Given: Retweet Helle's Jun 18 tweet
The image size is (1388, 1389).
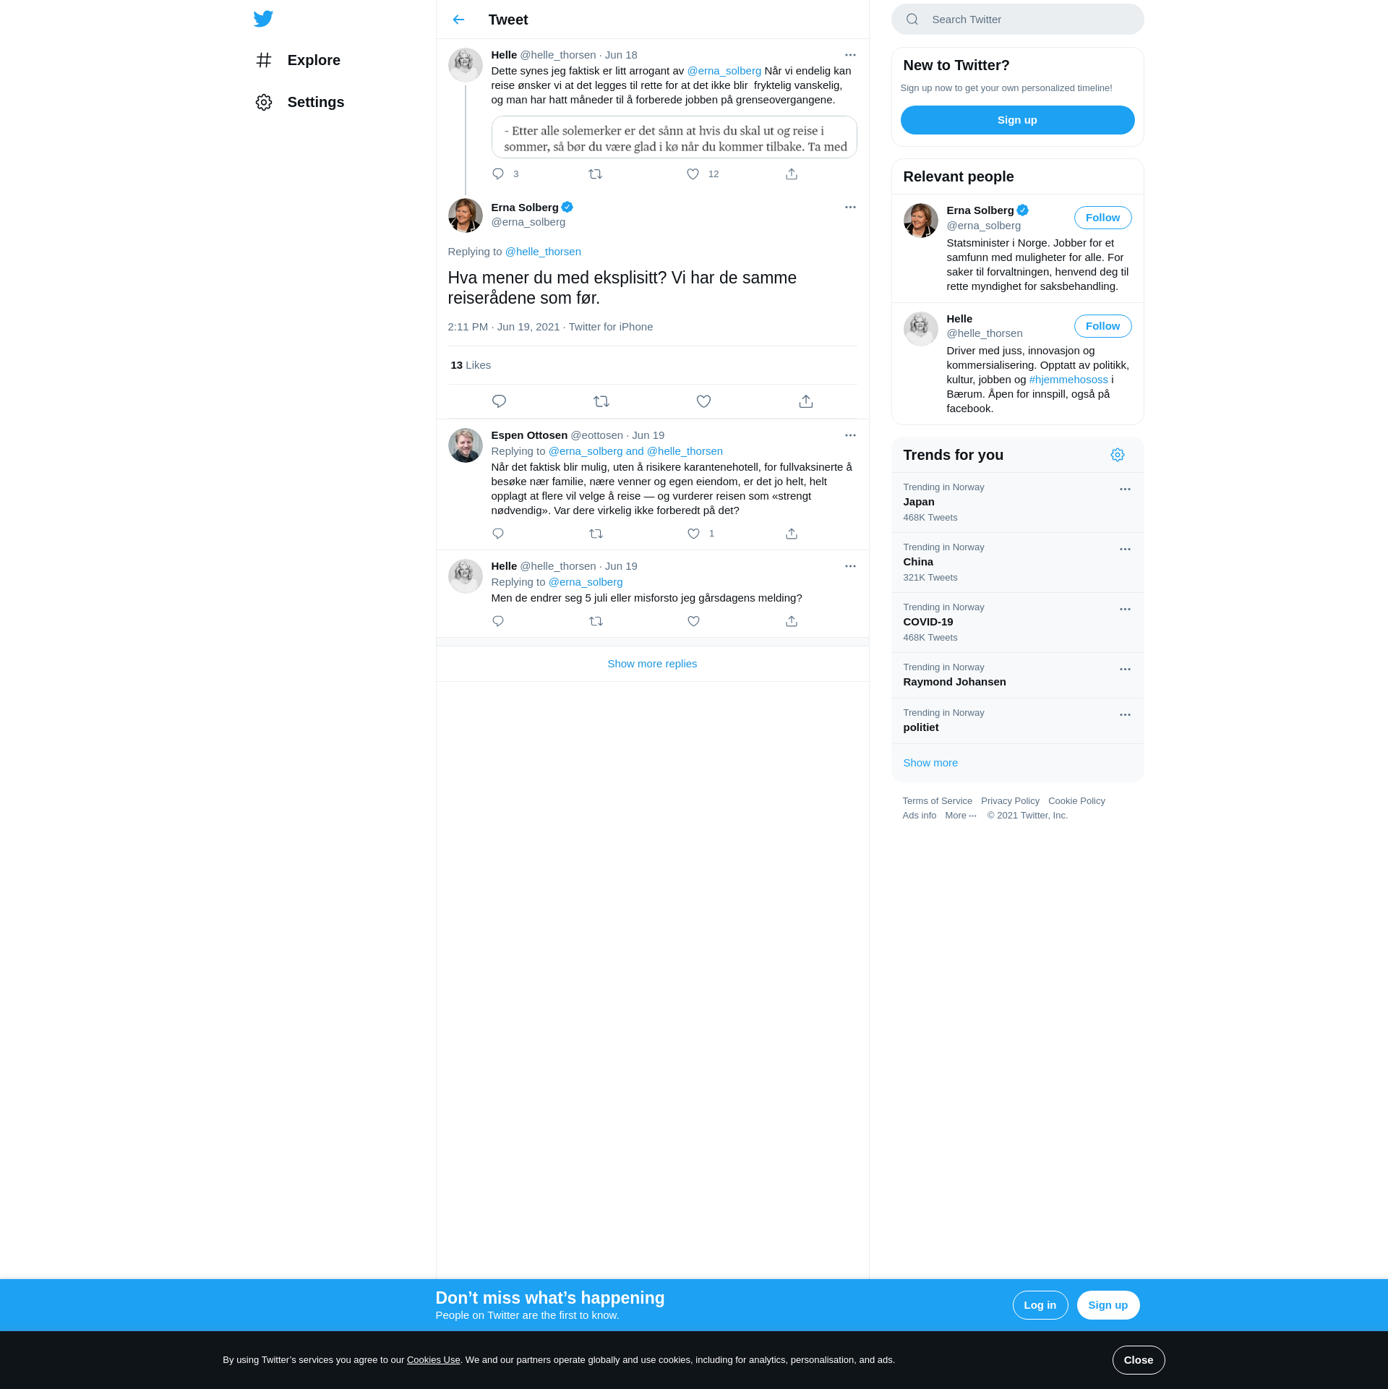Looking at the screenshot, I should tap(596, 174).
